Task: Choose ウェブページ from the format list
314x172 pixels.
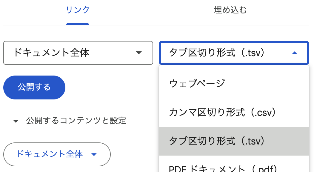Action: pos(197,84)
